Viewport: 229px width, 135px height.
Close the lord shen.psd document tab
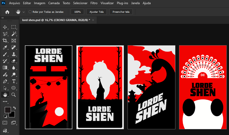[93, 20]
